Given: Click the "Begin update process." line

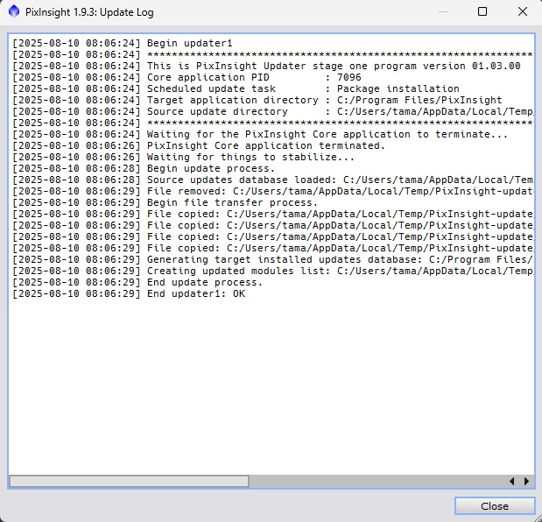Looking at the screenshot, I should click(x=144, y=169).
